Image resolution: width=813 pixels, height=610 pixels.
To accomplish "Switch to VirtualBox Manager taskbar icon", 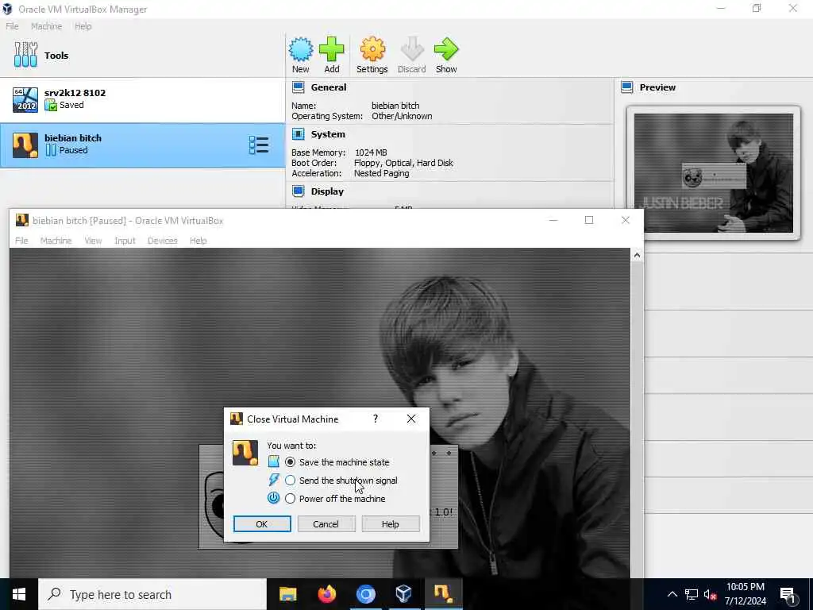I will coord(403,594).
